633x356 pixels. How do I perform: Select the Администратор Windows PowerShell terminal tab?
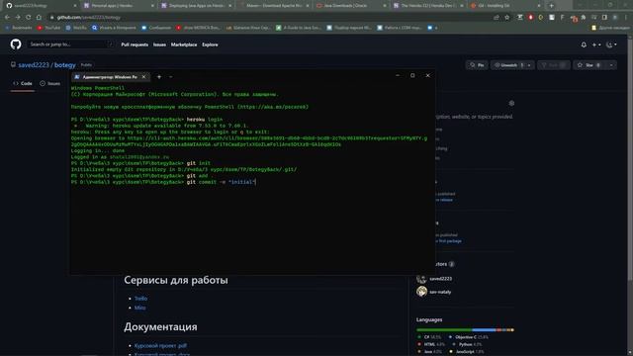tap(111, 77)
